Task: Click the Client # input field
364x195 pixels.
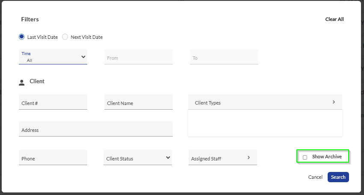Action: point(53,103)
